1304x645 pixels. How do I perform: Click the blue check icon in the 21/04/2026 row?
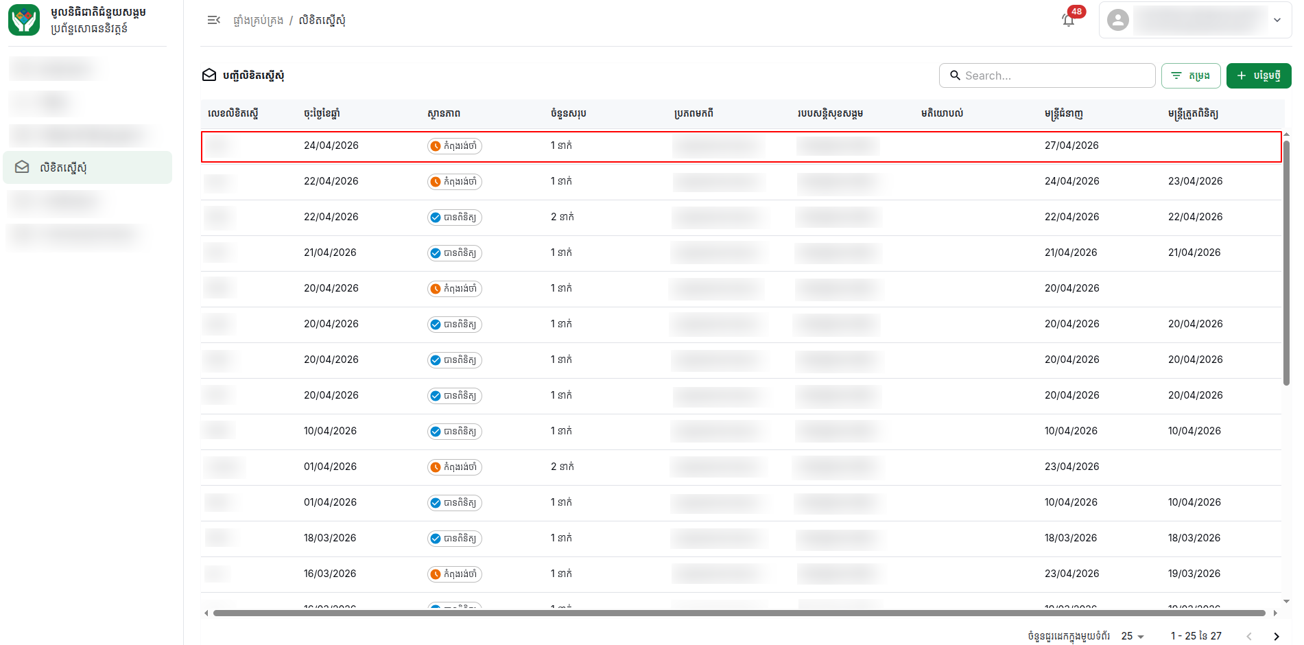436,253
